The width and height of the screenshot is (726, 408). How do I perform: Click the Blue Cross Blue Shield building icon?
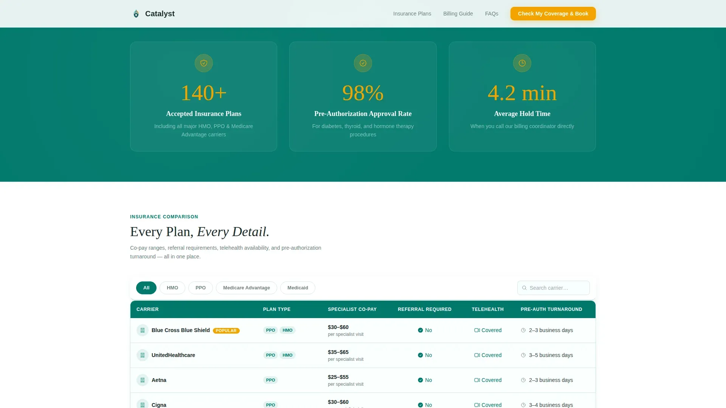(143, 330)
